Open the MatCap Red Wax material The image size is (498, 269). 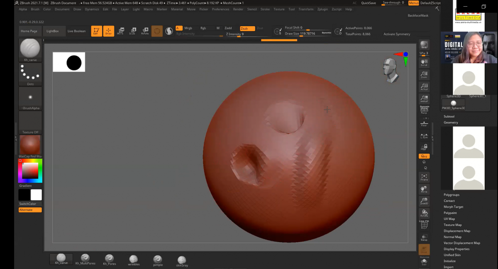pos(30,147)
